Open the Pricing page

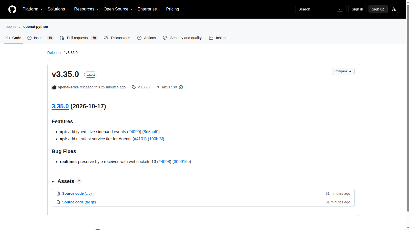tap(172, 9)
